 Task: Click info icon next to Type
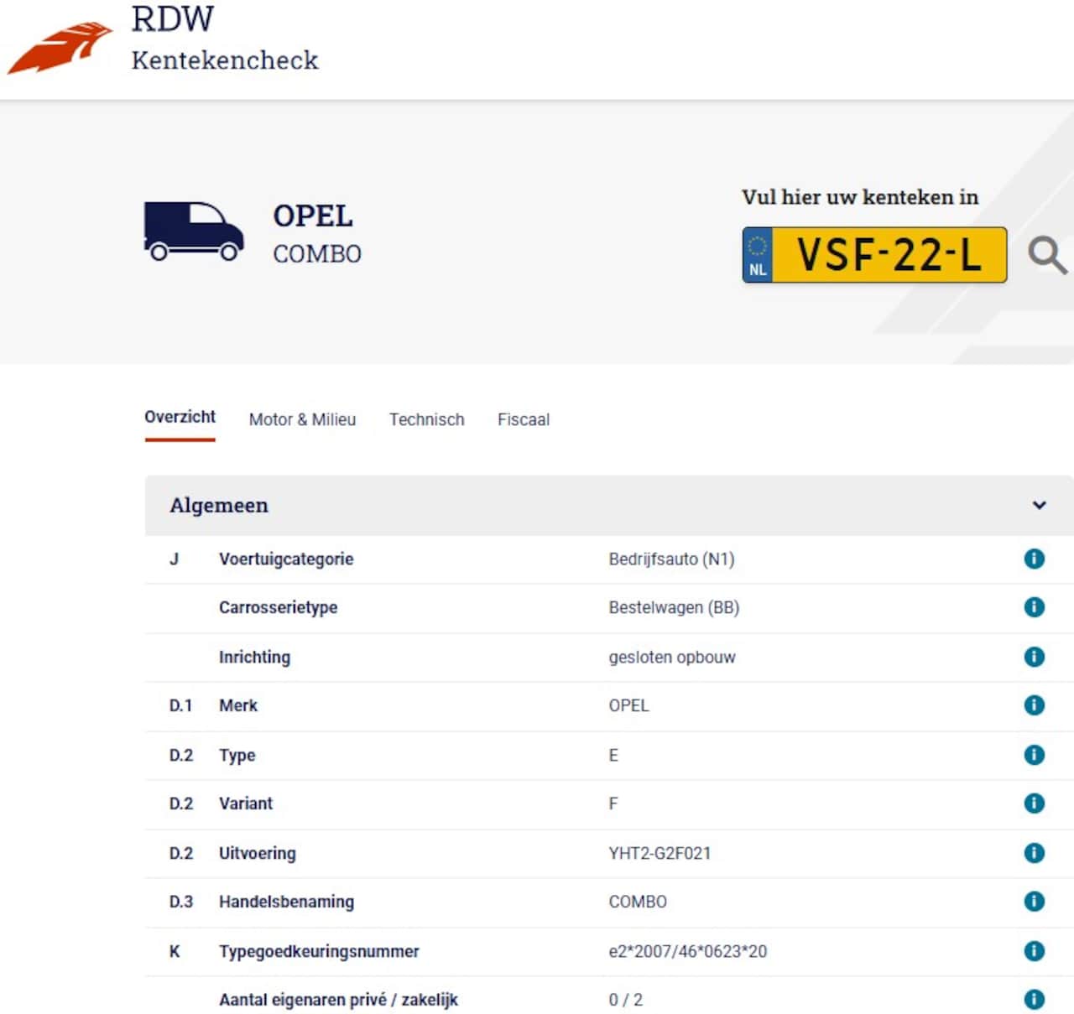point(1034,755)
